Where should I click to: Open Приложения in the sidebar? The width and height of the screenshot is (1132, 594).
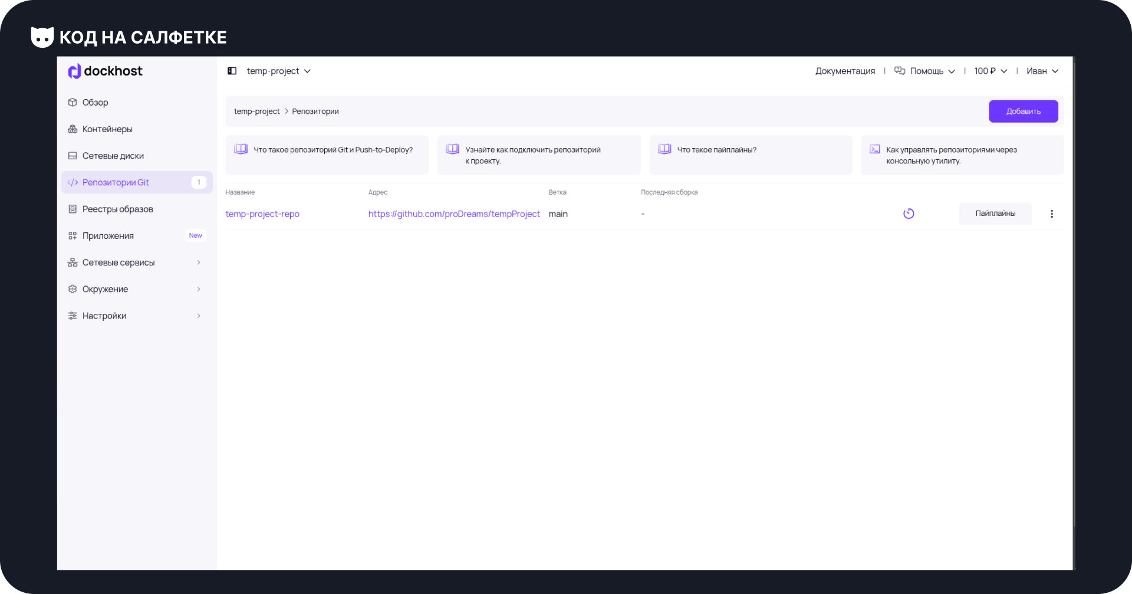137,236
